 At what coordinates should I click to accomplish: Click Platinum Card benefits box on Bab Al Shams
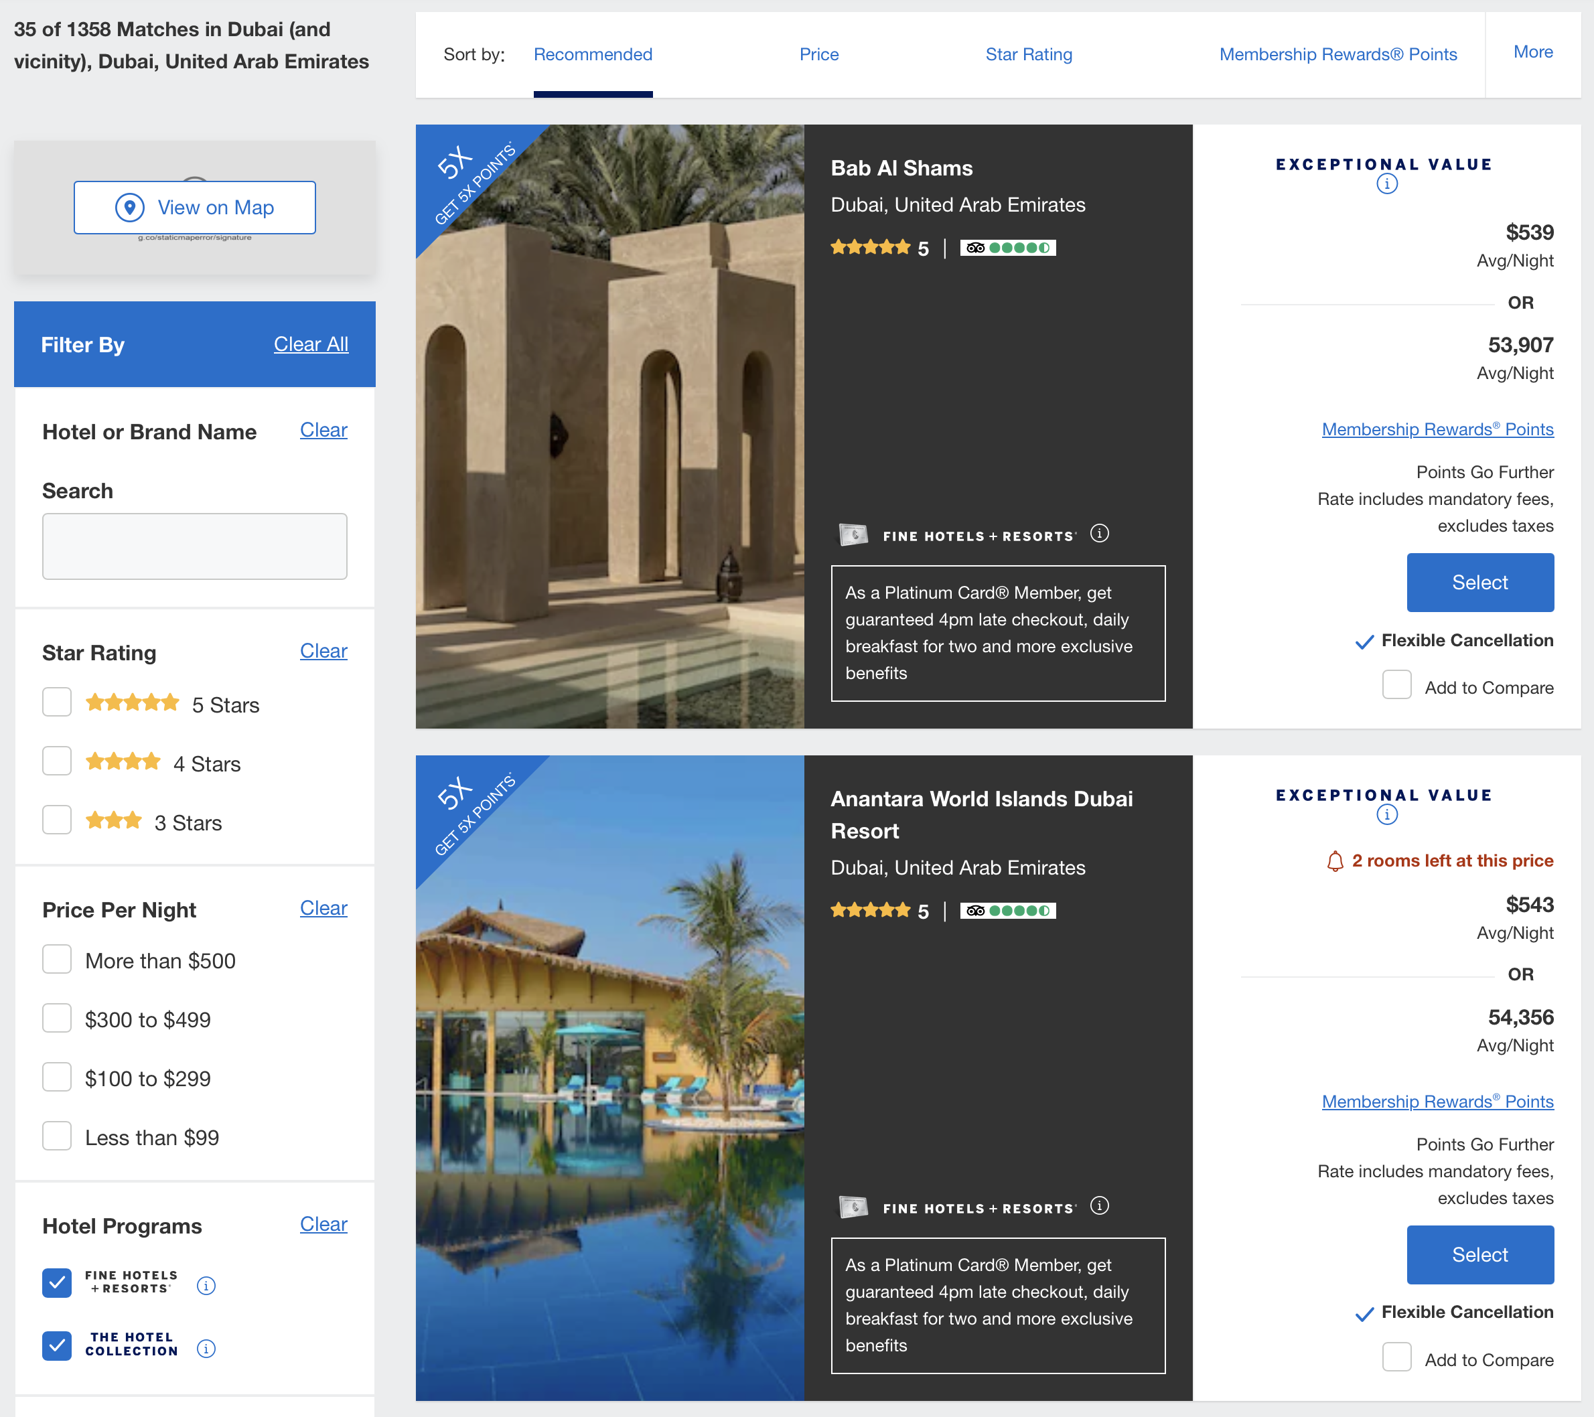(x=998, y=633)
